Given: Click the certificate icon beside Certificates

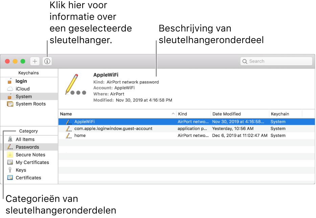Looking at the screenshot, I should point(10,178).
